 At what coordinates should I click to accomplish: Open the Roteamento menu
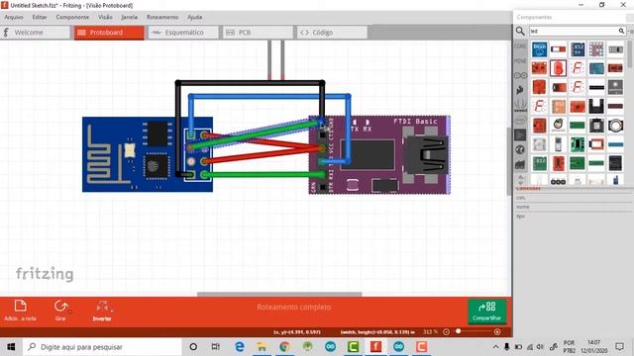click(x=162, y=17)
